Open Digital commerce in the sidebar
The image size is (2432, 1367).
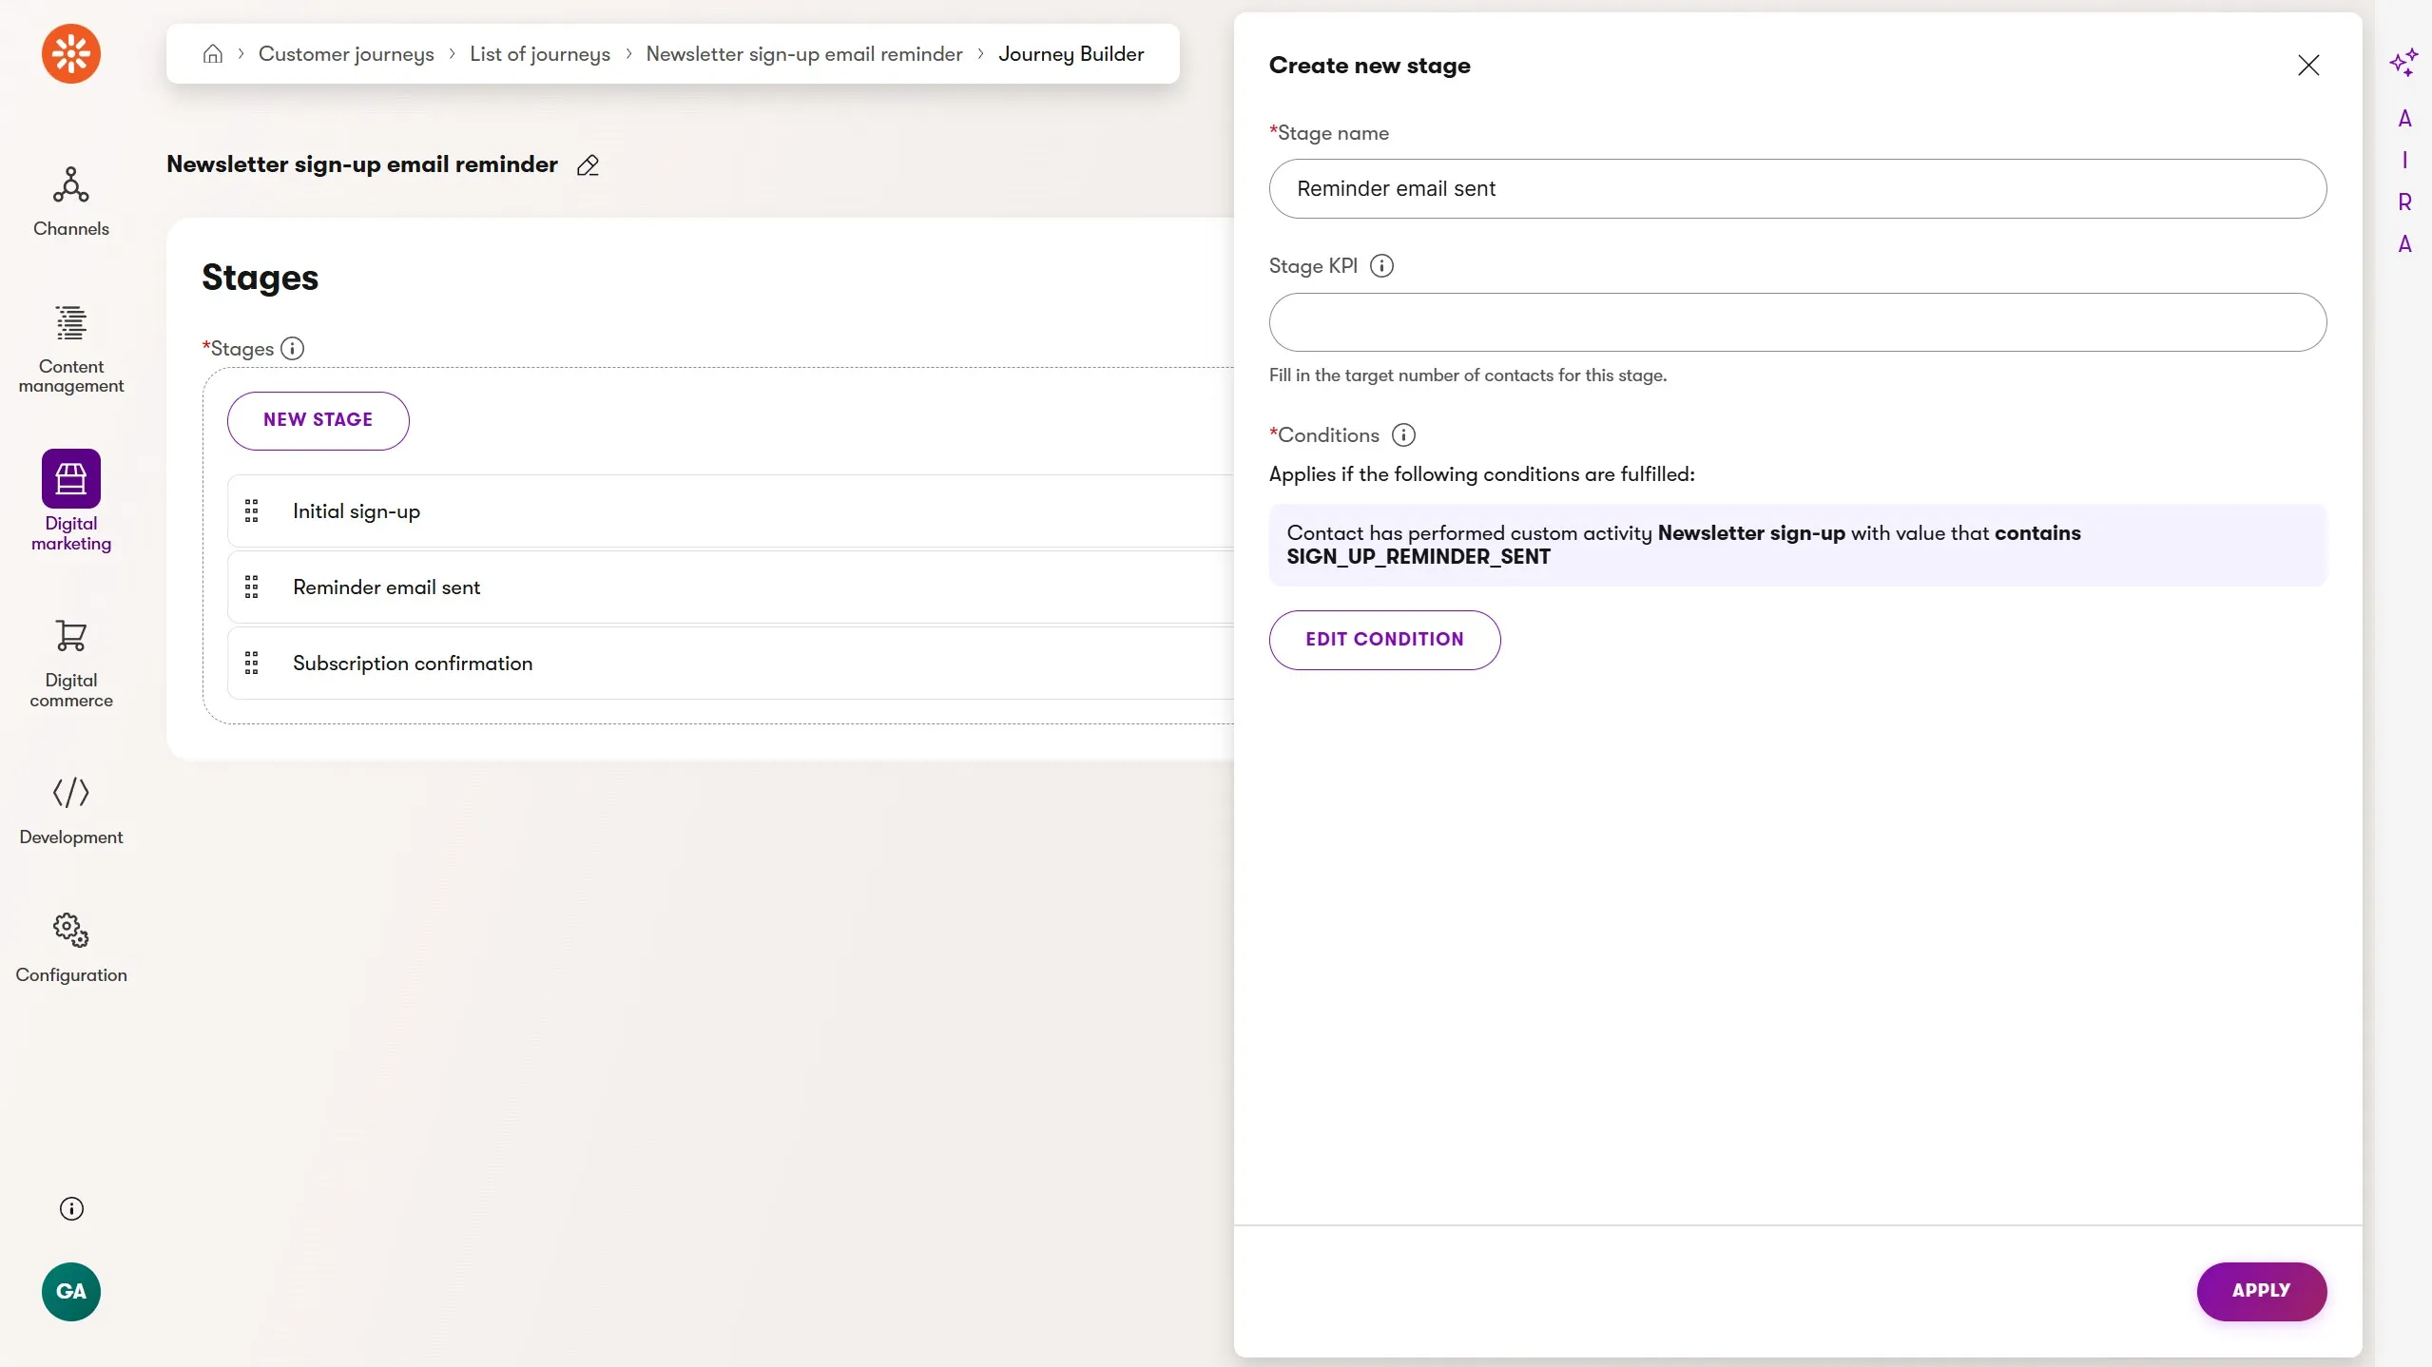(x=71, y=662)
